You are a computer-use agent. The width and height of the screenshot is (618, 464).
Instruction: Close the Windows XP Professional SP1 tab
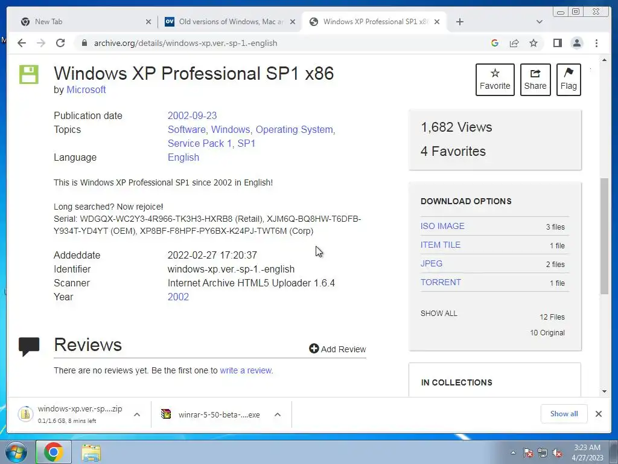pyautogui.click(x=437, y=22)
